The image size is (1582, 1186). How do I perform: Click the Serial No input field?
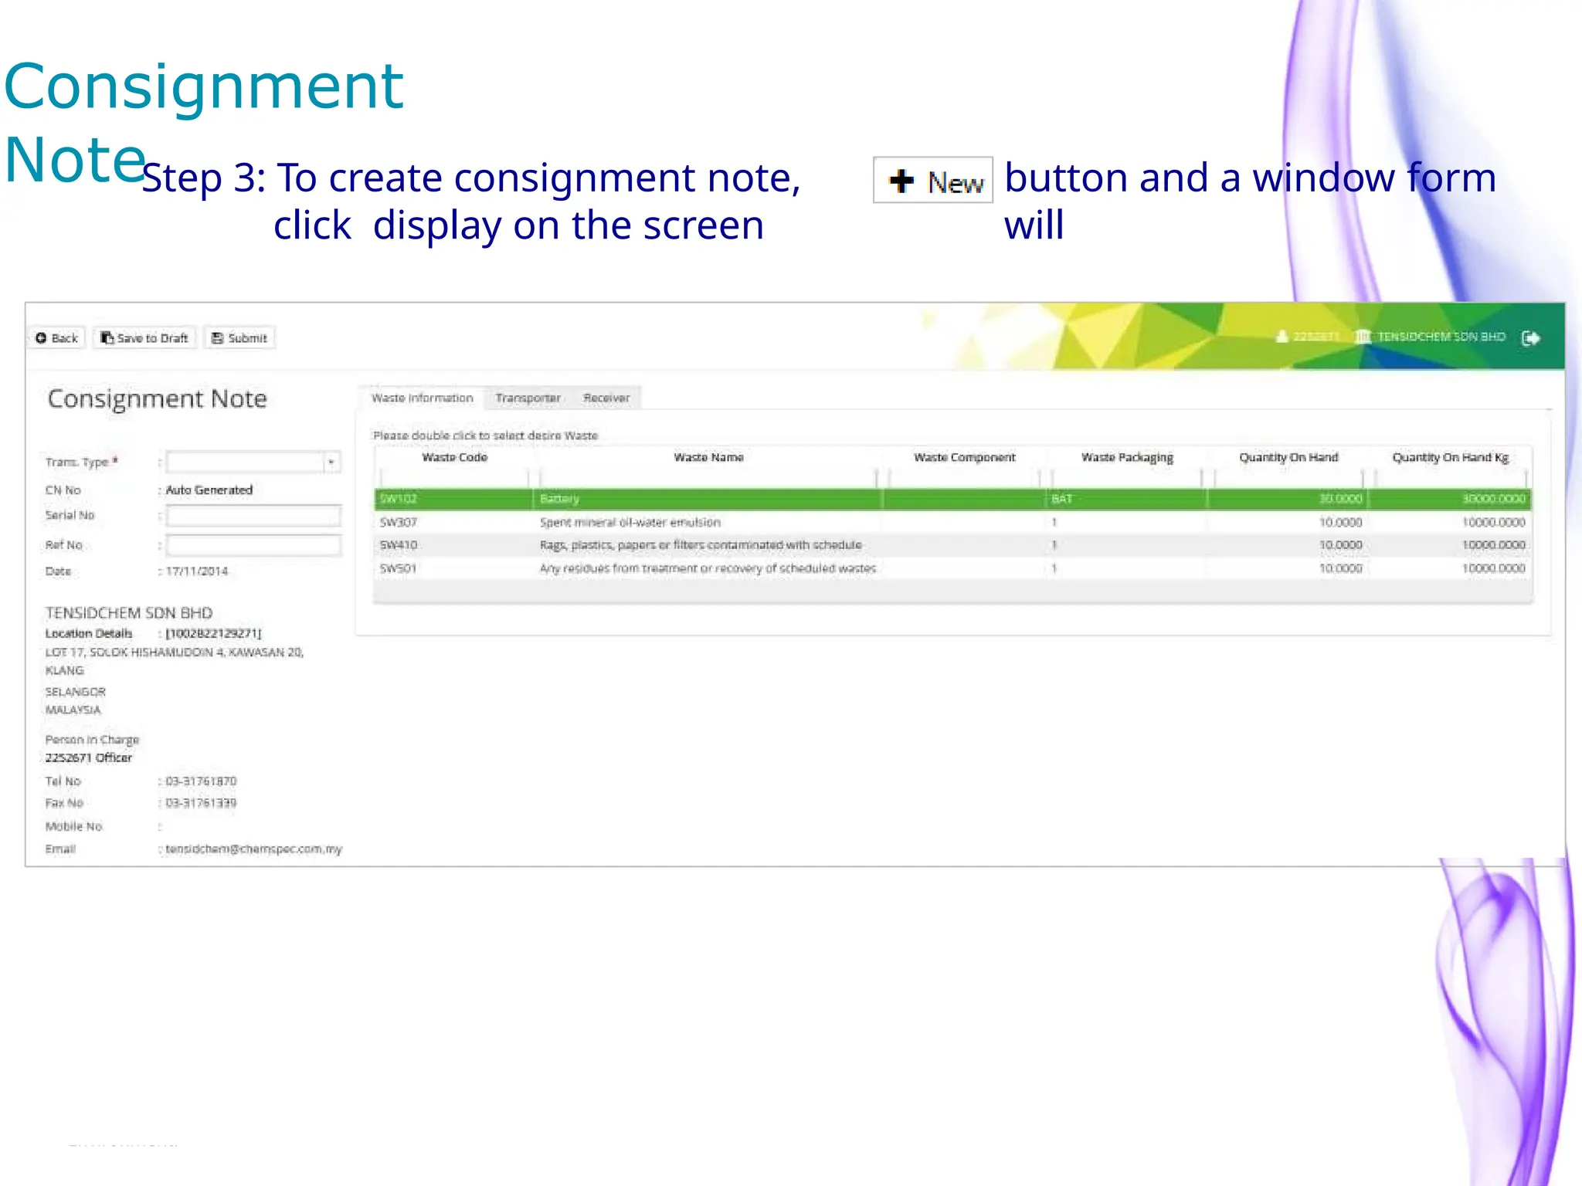coord(253,516)
